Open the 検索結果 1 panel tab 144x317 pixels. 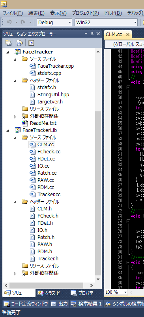tap(86, 304)
